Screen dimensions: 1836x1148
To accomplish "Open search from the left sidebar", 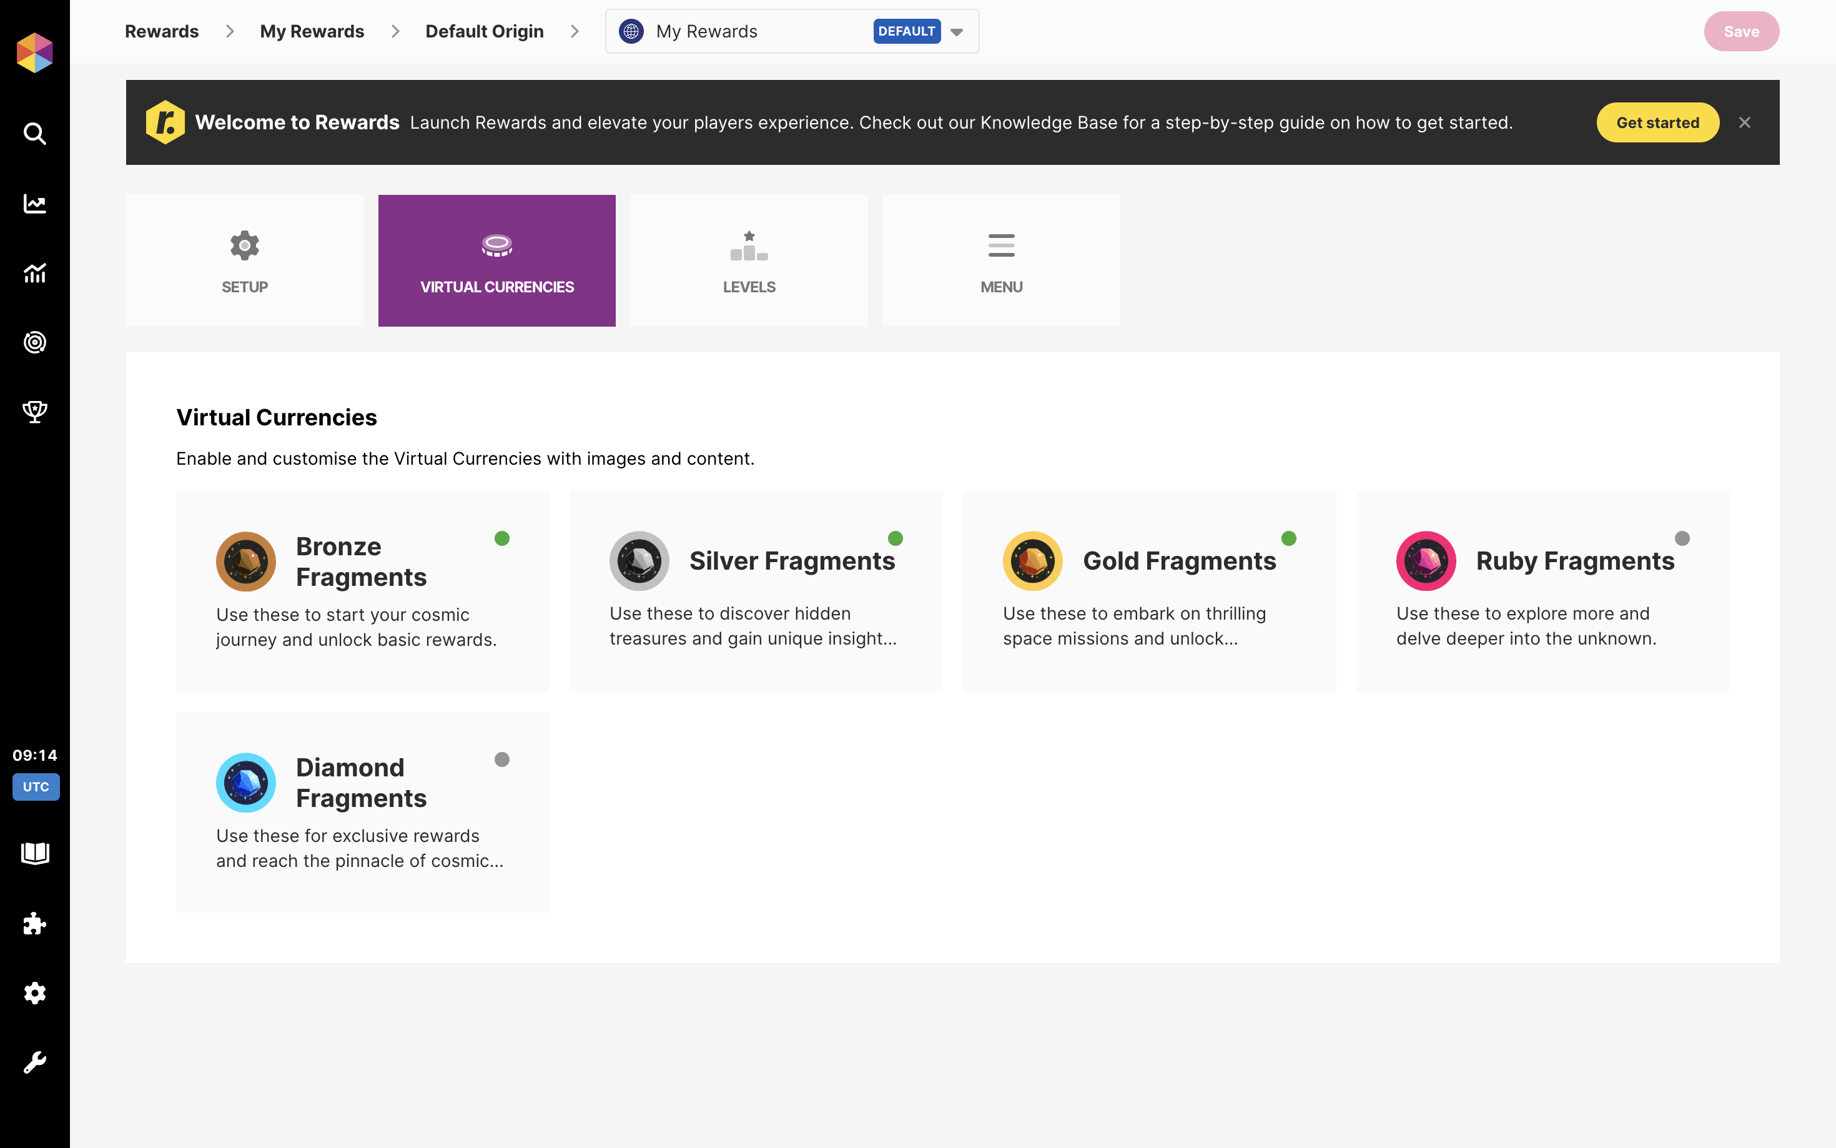I will [35, 134].
